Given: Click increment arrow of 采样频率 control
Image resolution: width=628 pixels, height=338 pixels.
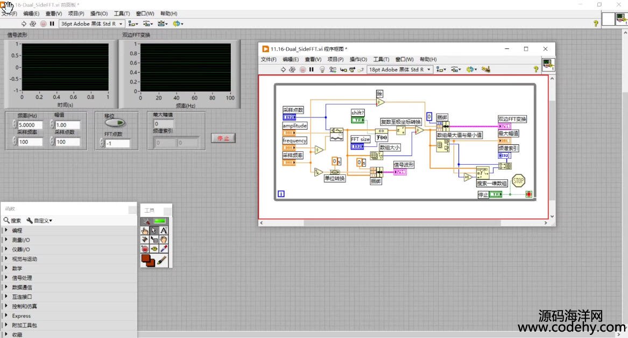Looking at the screenshot, I should (x=15, y=139).
